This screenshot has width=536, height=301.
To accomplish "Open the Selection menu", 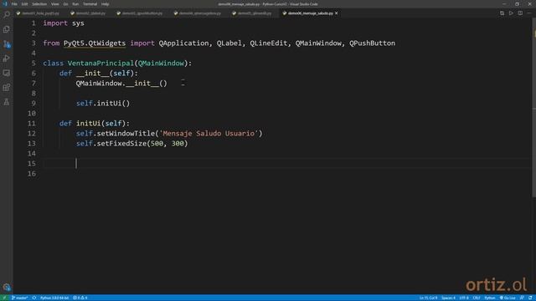I will pyautogui.click(x=39, y=4).
